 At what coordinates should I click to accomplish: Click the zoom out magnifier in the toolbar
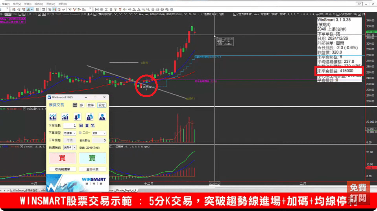tap(148, 9)
